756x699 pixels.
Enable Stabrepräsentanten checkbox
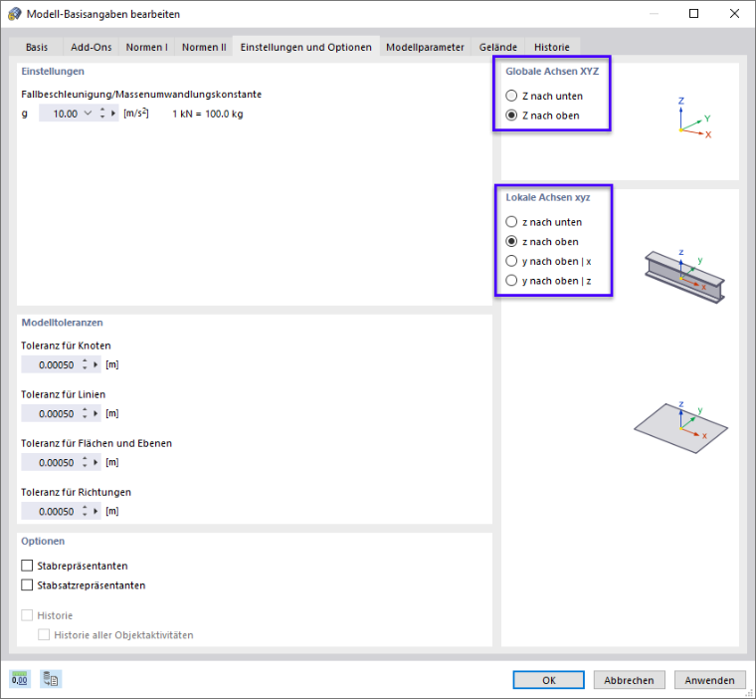pos(27,566)
